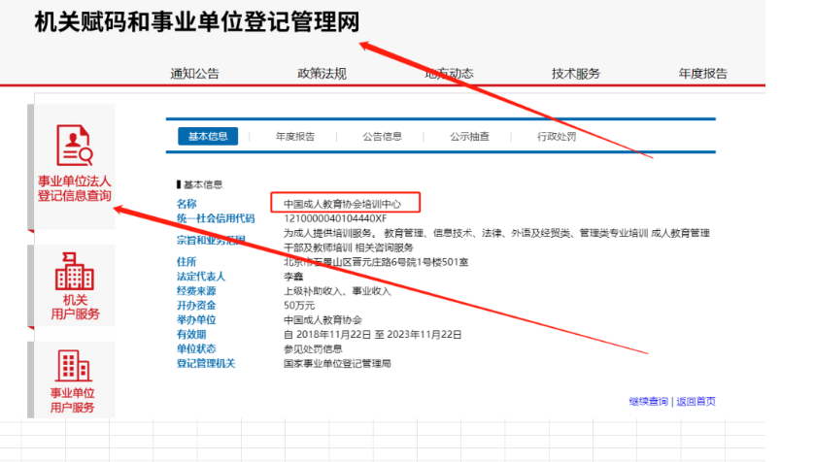Click the 返回首页 link

695,401
